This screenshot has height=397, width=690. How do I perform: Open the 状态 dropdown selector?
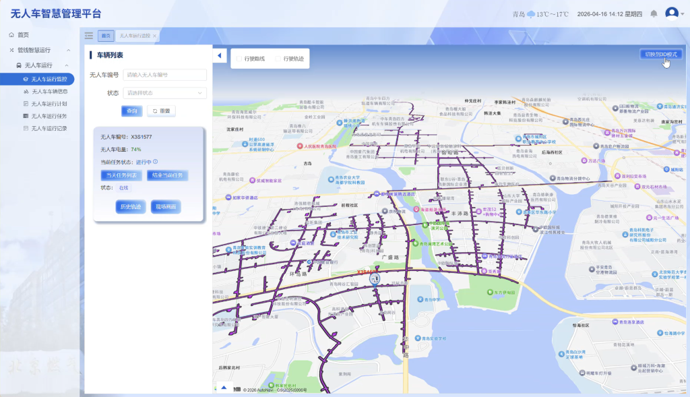tap(164, 93)
